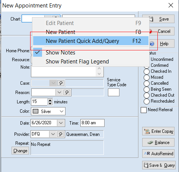This screenshot has width=179, height=172.
Task: Click Save & Query disk button
Action: [x=159, y=165]
